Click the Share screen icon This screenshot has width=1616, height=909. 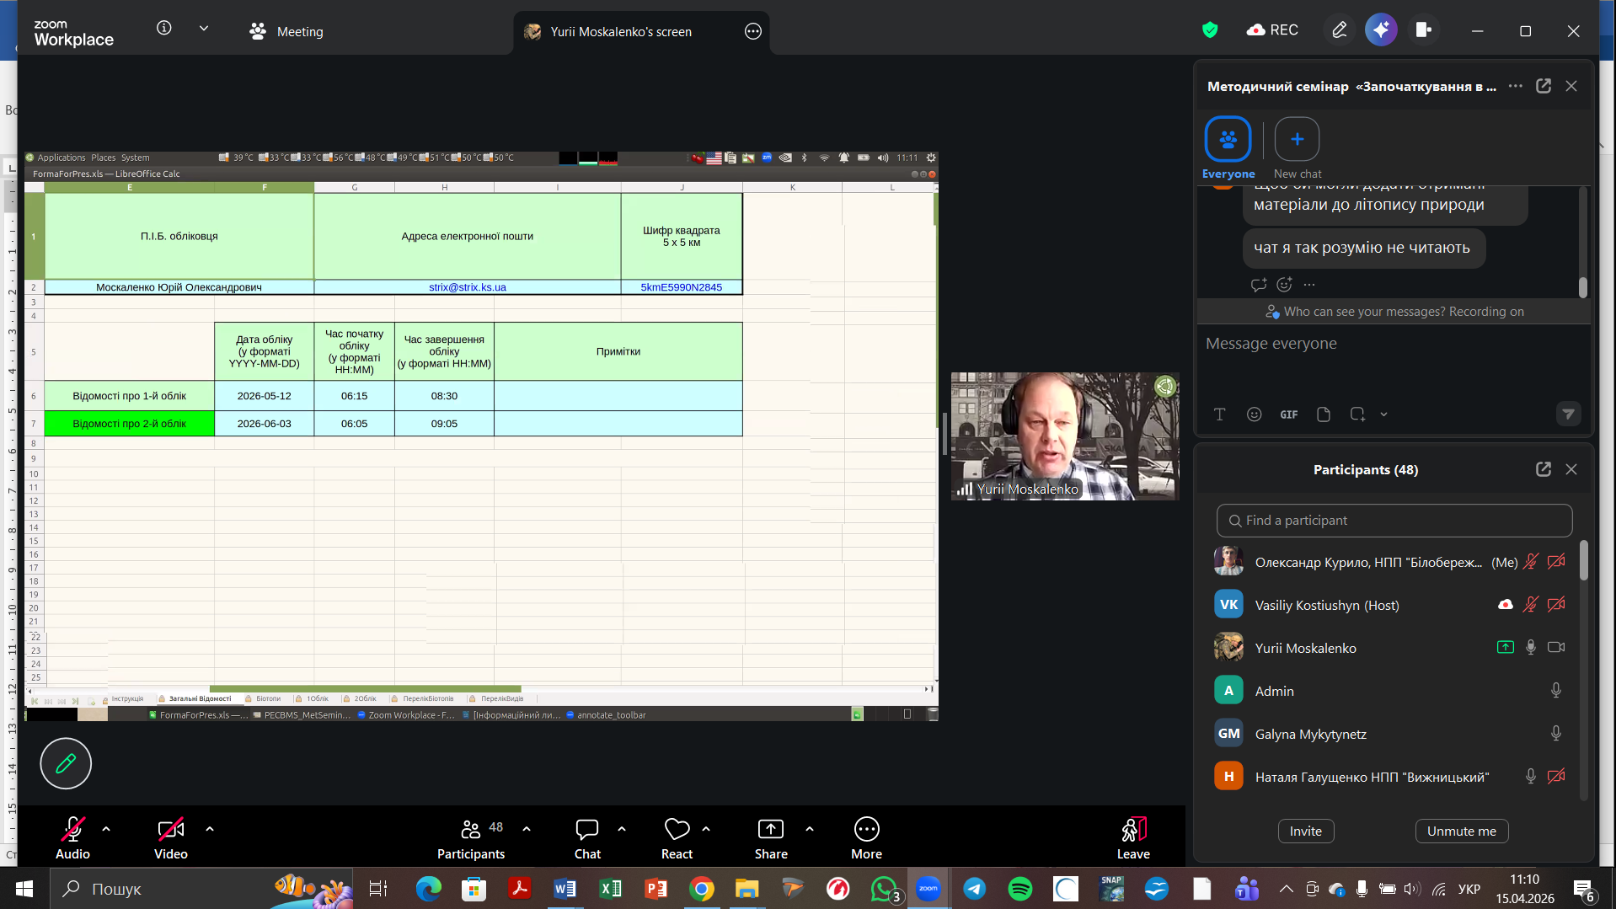[x=770, y=830]
